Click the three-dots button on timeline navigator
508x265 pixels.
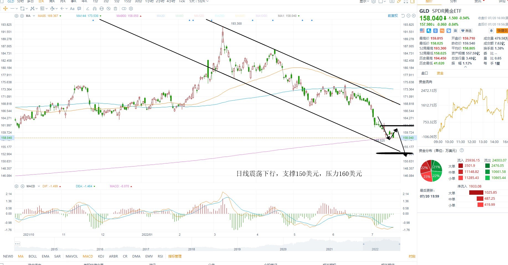(x=17, y=244)
